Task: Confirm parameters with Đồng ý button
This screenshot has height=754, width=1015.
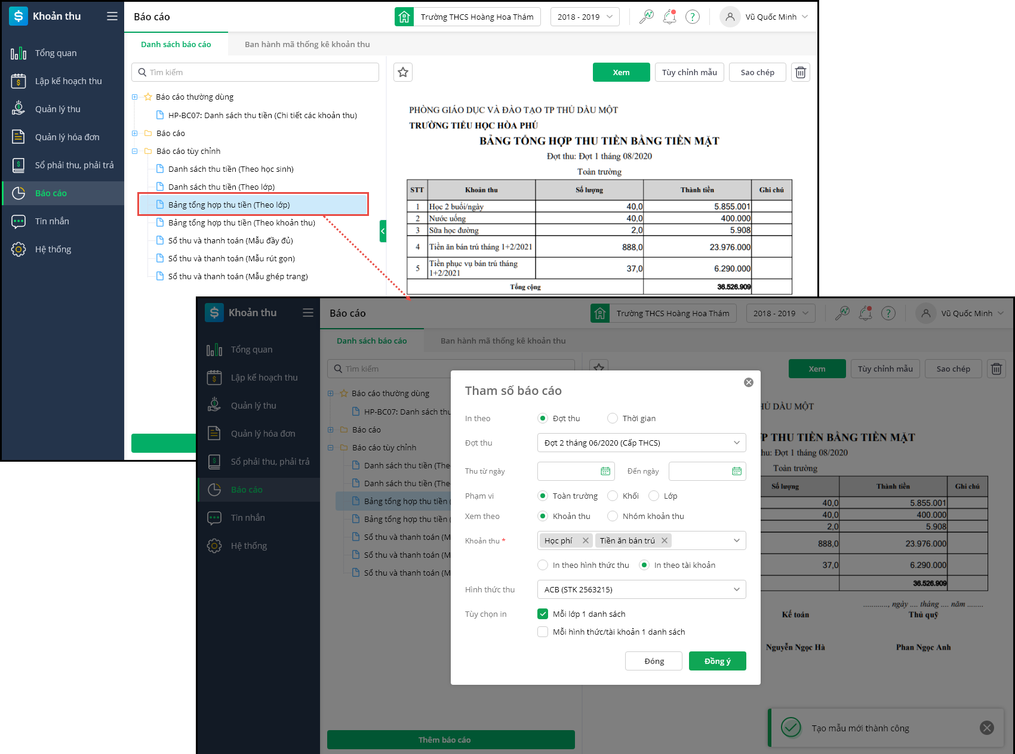Action: click(x=718, y=661)
